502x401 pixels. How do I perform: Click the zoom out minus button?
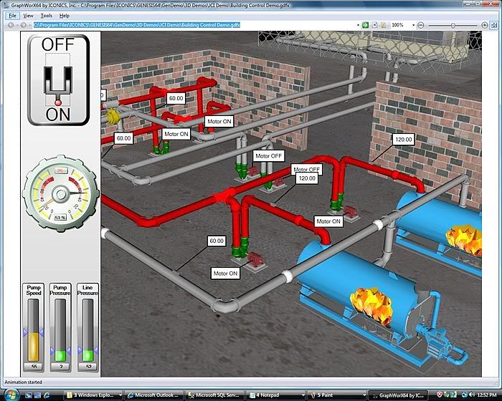pyautogui.click(x=421, y=25)
